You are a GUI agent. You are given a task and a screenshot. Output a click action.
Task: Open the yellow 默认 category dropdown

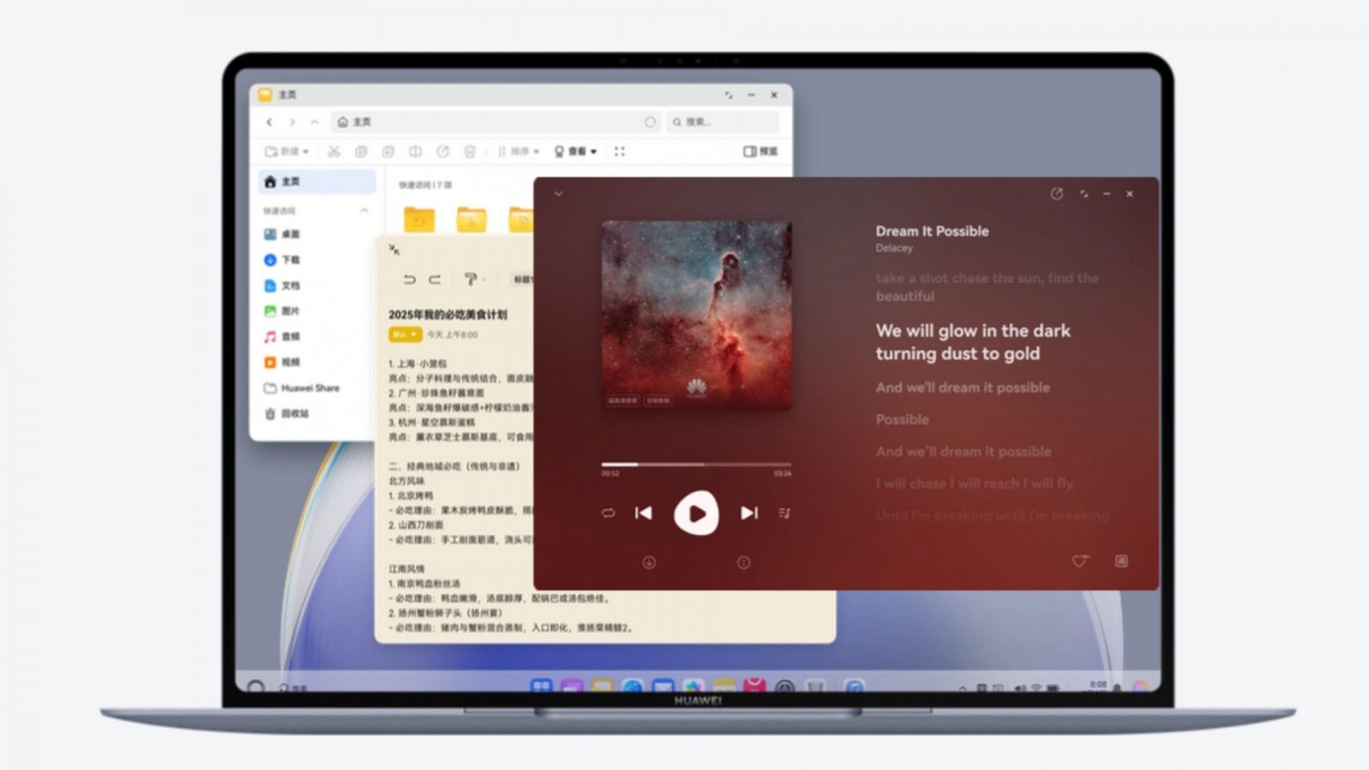pos(405,335)
